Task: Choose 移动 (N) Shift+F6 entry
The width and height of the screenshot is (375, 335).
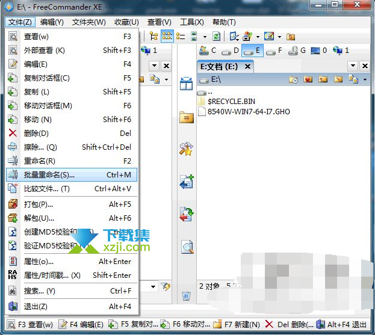Action: tap(72, 120)
